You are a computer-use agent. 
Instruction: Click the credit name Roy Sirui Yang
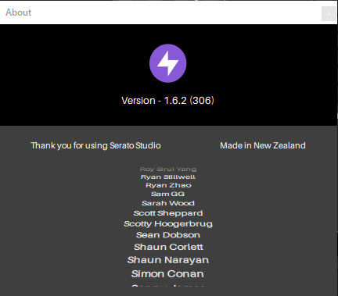168,169
